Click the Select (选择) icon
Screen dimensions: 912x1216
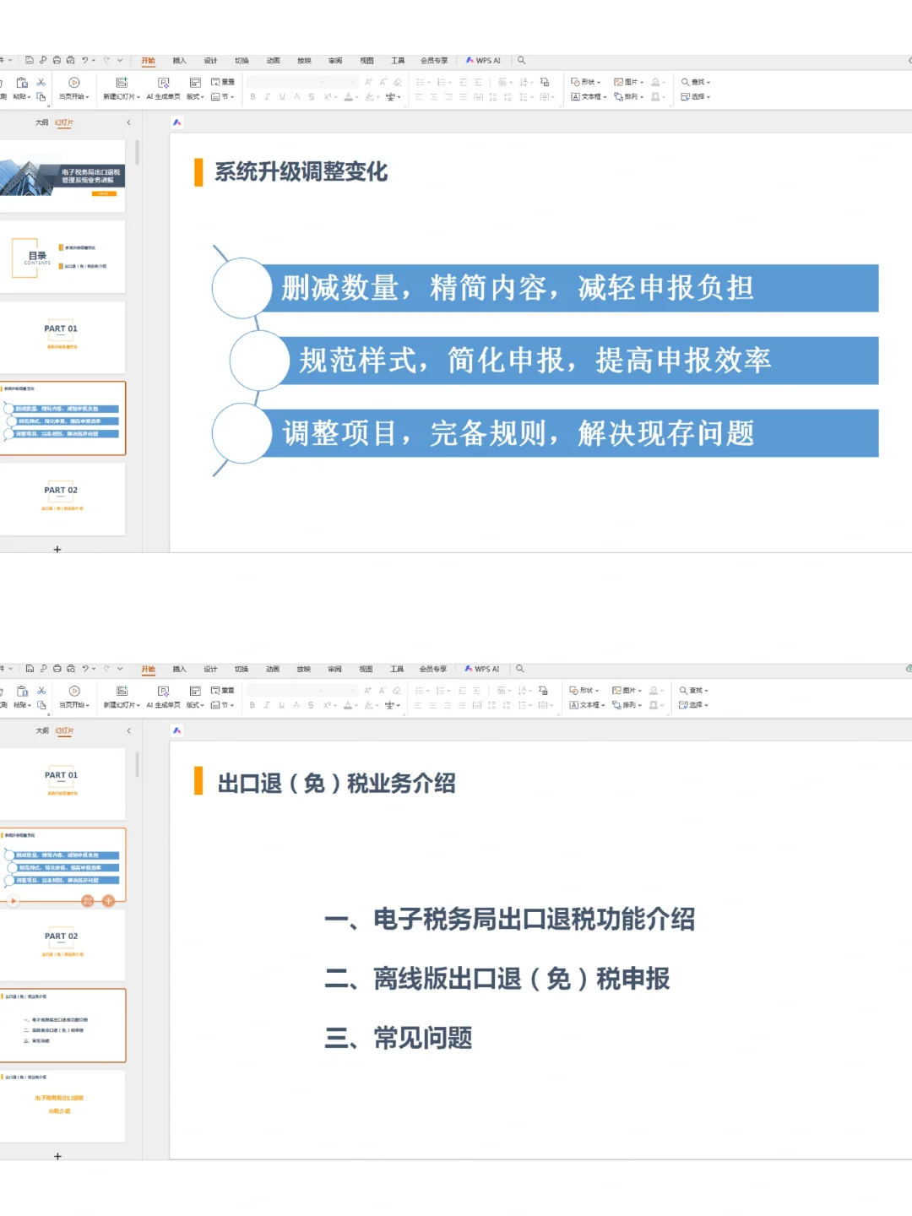686,96
